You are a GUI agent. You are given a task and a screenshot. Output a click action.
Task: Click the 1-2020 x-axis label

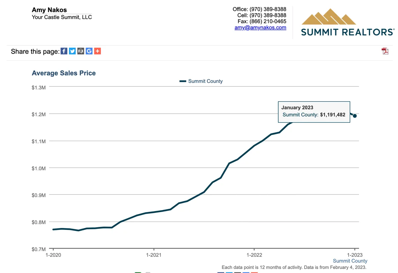(x=53, y=255)
